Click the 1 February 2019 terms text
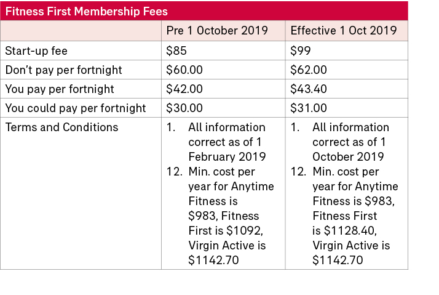439x295 pixels. tap(227, 156)
